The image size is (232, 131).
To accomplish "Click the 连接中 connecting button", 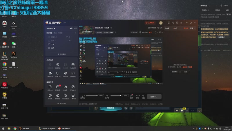I will coord(154,97).
